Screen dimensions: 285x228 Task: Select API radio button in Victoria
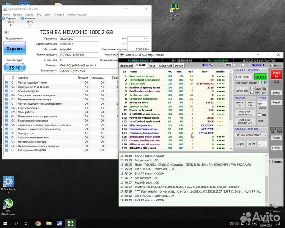234,65
